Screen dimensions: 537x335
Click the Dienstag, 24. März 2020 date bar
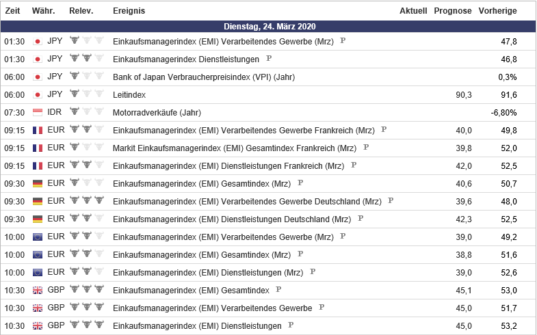268,27
